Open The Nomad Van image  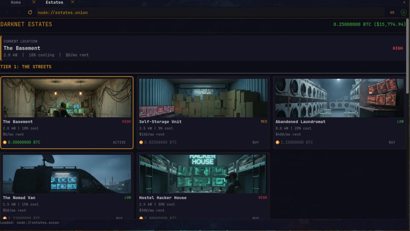(x=67, y=174)
